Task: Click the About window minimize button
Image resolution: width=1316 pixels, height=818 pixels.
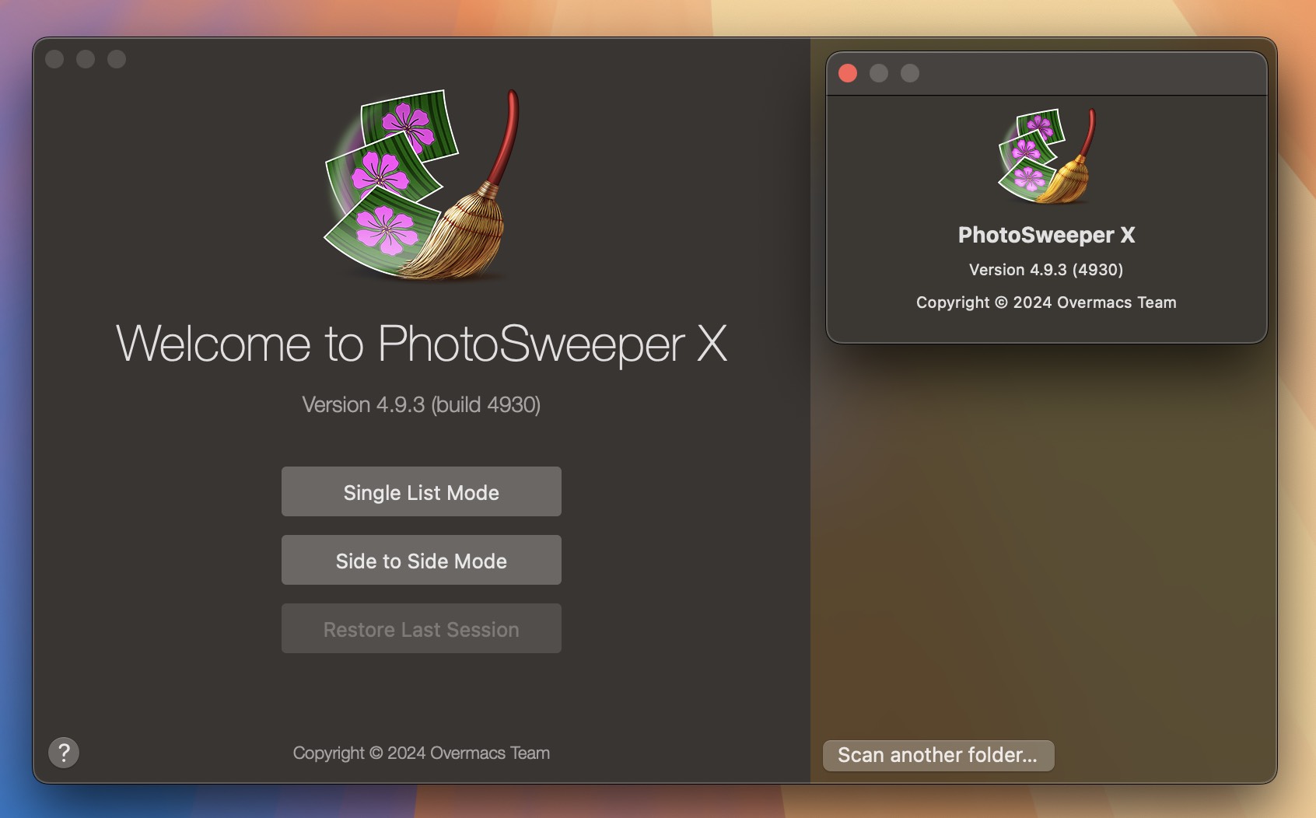Action: 879,73
